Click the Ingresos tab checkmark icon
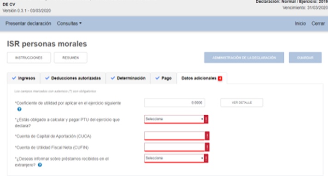 pos(14,78)
